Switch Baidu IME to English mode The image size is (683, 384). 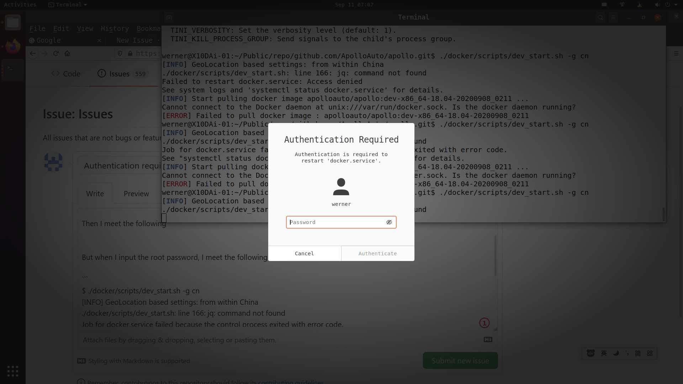click(604, 353)
